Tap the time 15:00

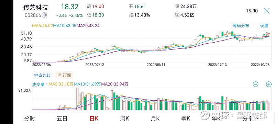252,11
